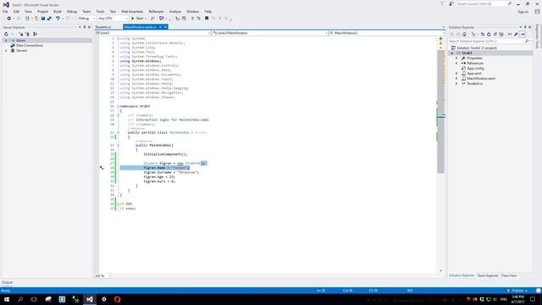Expand the Azure node in Server Explorer

click(6, 41)
